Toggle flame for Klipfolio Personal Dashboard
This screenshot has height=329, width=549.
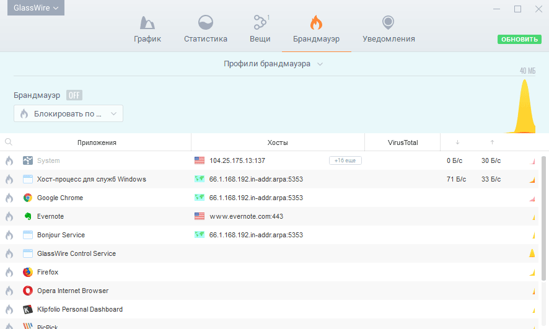[x=9, y=309]
